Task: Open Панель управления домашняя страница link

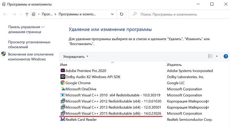Action: 26,29
